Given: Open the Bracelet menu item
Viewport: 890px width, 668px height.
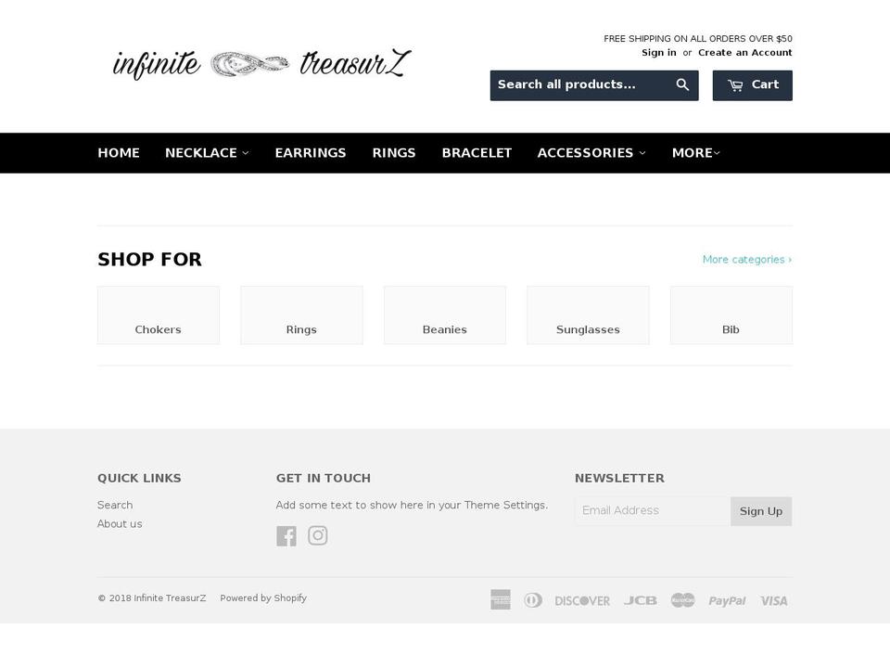Looking at the screenshot, I should pos(477,153).
